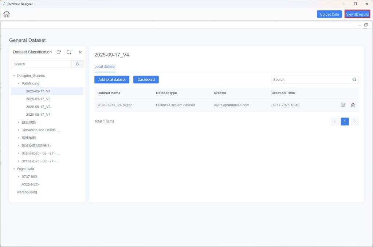Screen dimensions: 373x247
Task: Click the search magnifier button in sidebar
Action: click(x=78, y=64)
